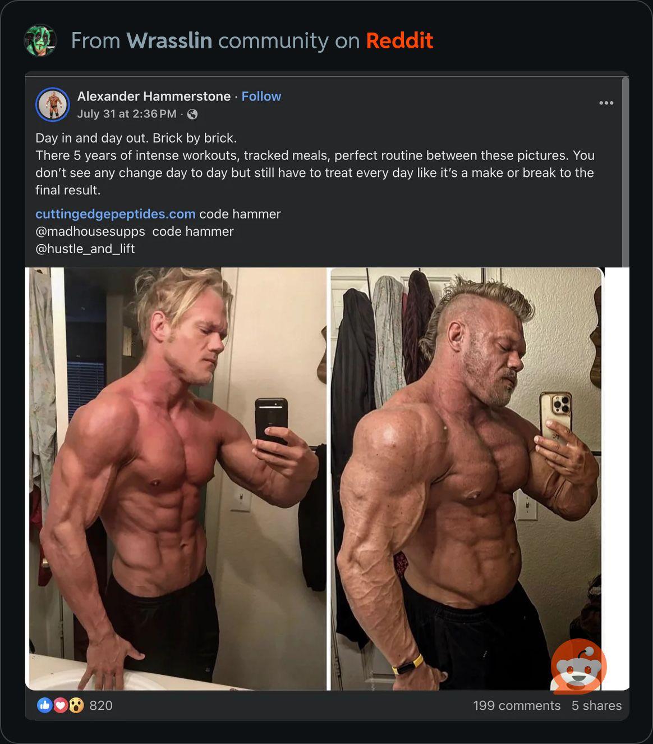Open the right after photo
The width and height of the screenshot is (653, 744).
pos(467,479)
